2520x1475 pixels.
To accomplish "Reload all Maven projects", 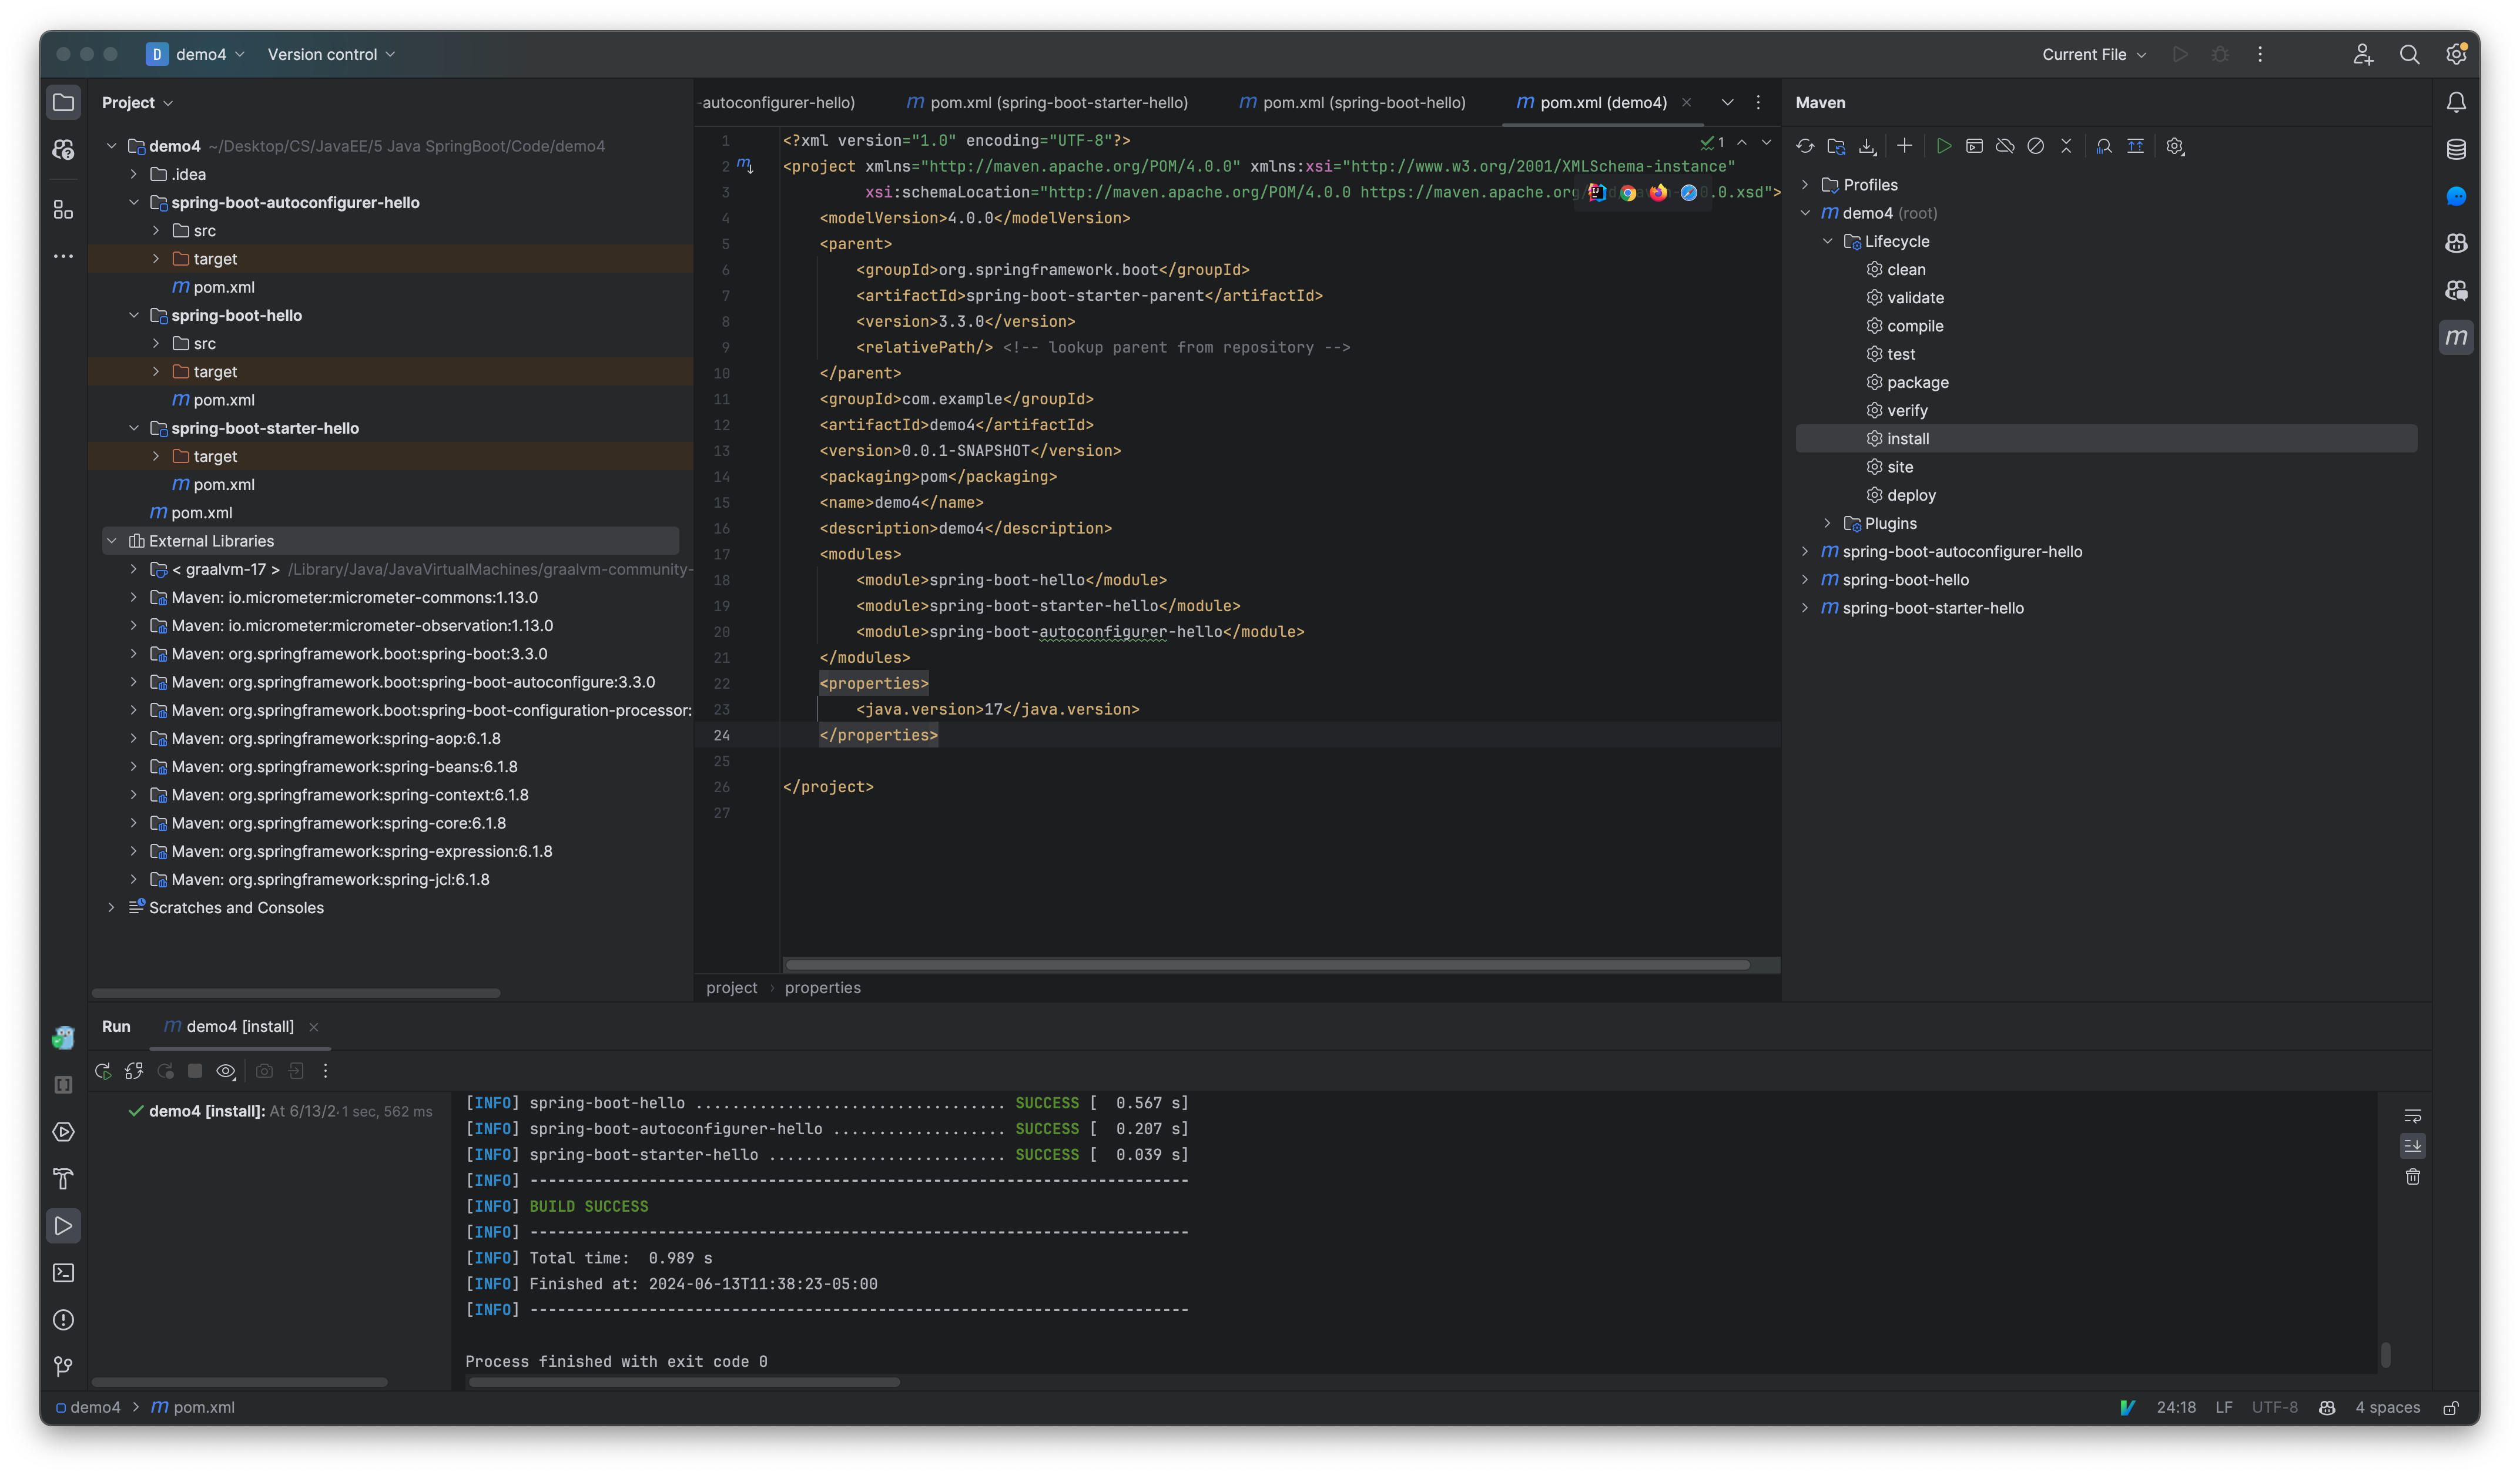I will tap(1805, 146).
